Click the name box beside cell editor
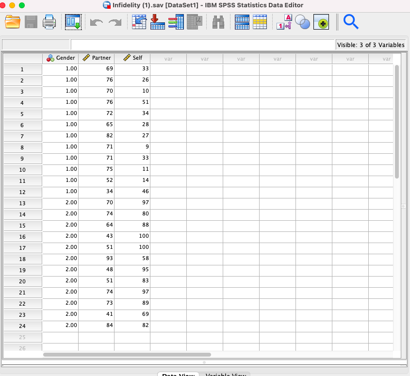Screen dimensions: 410x376 click(x=36, y=45)
